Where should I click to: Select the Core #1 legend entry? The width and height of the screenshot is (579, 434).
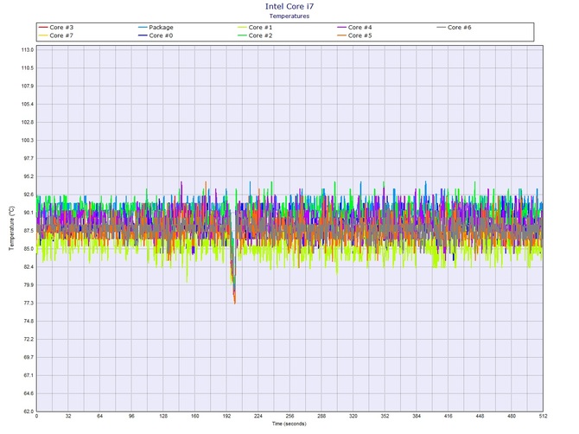[255, 28]
